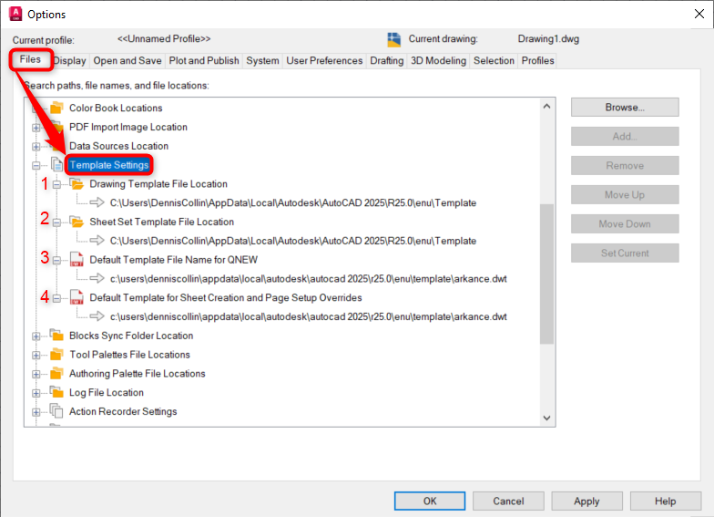Image resolution: width=714 pixels, height=517 pixels.
Task: Collapse the Template Settings node
Action: tap(36, 166)
